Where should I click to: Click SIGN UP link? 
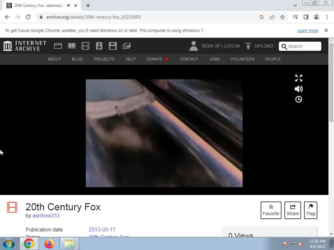[x=211, y=46]
